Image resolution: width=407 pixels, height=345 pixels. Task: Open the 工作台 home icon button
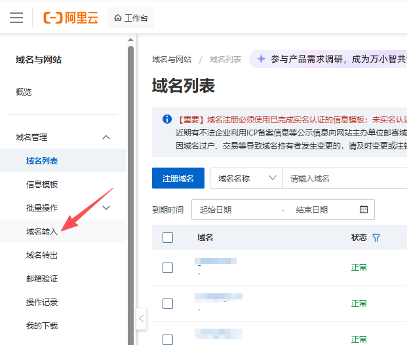click(130, 18)
